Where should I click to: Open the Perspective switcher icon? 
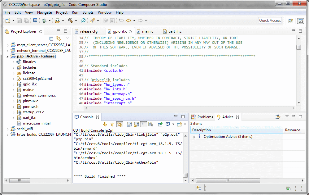click(x=291, y=21)
